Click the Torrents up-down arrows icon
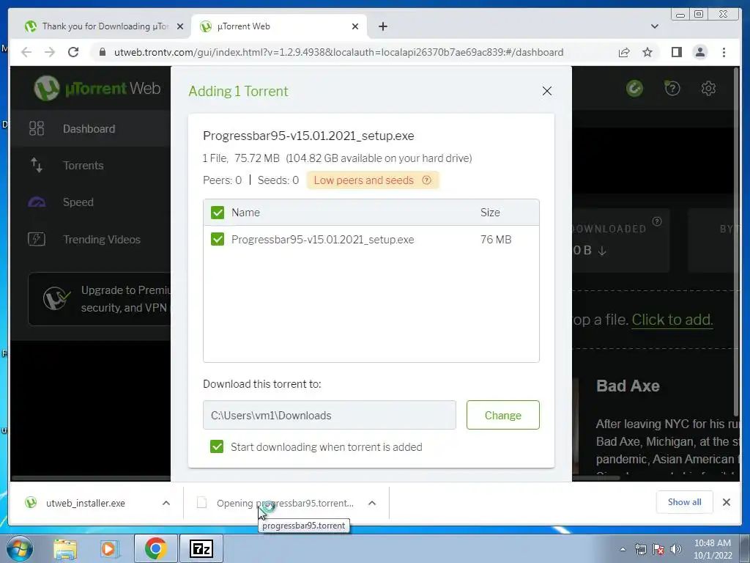 pos(37,165)
